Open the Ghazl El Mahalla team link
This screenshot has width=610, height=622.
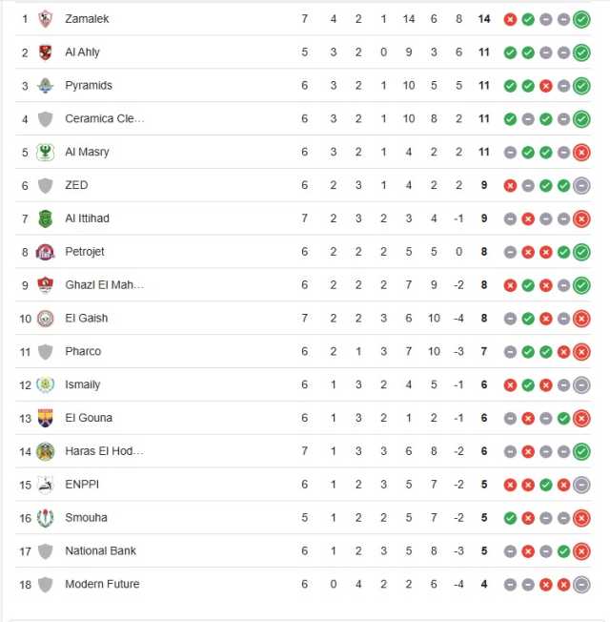105,285
